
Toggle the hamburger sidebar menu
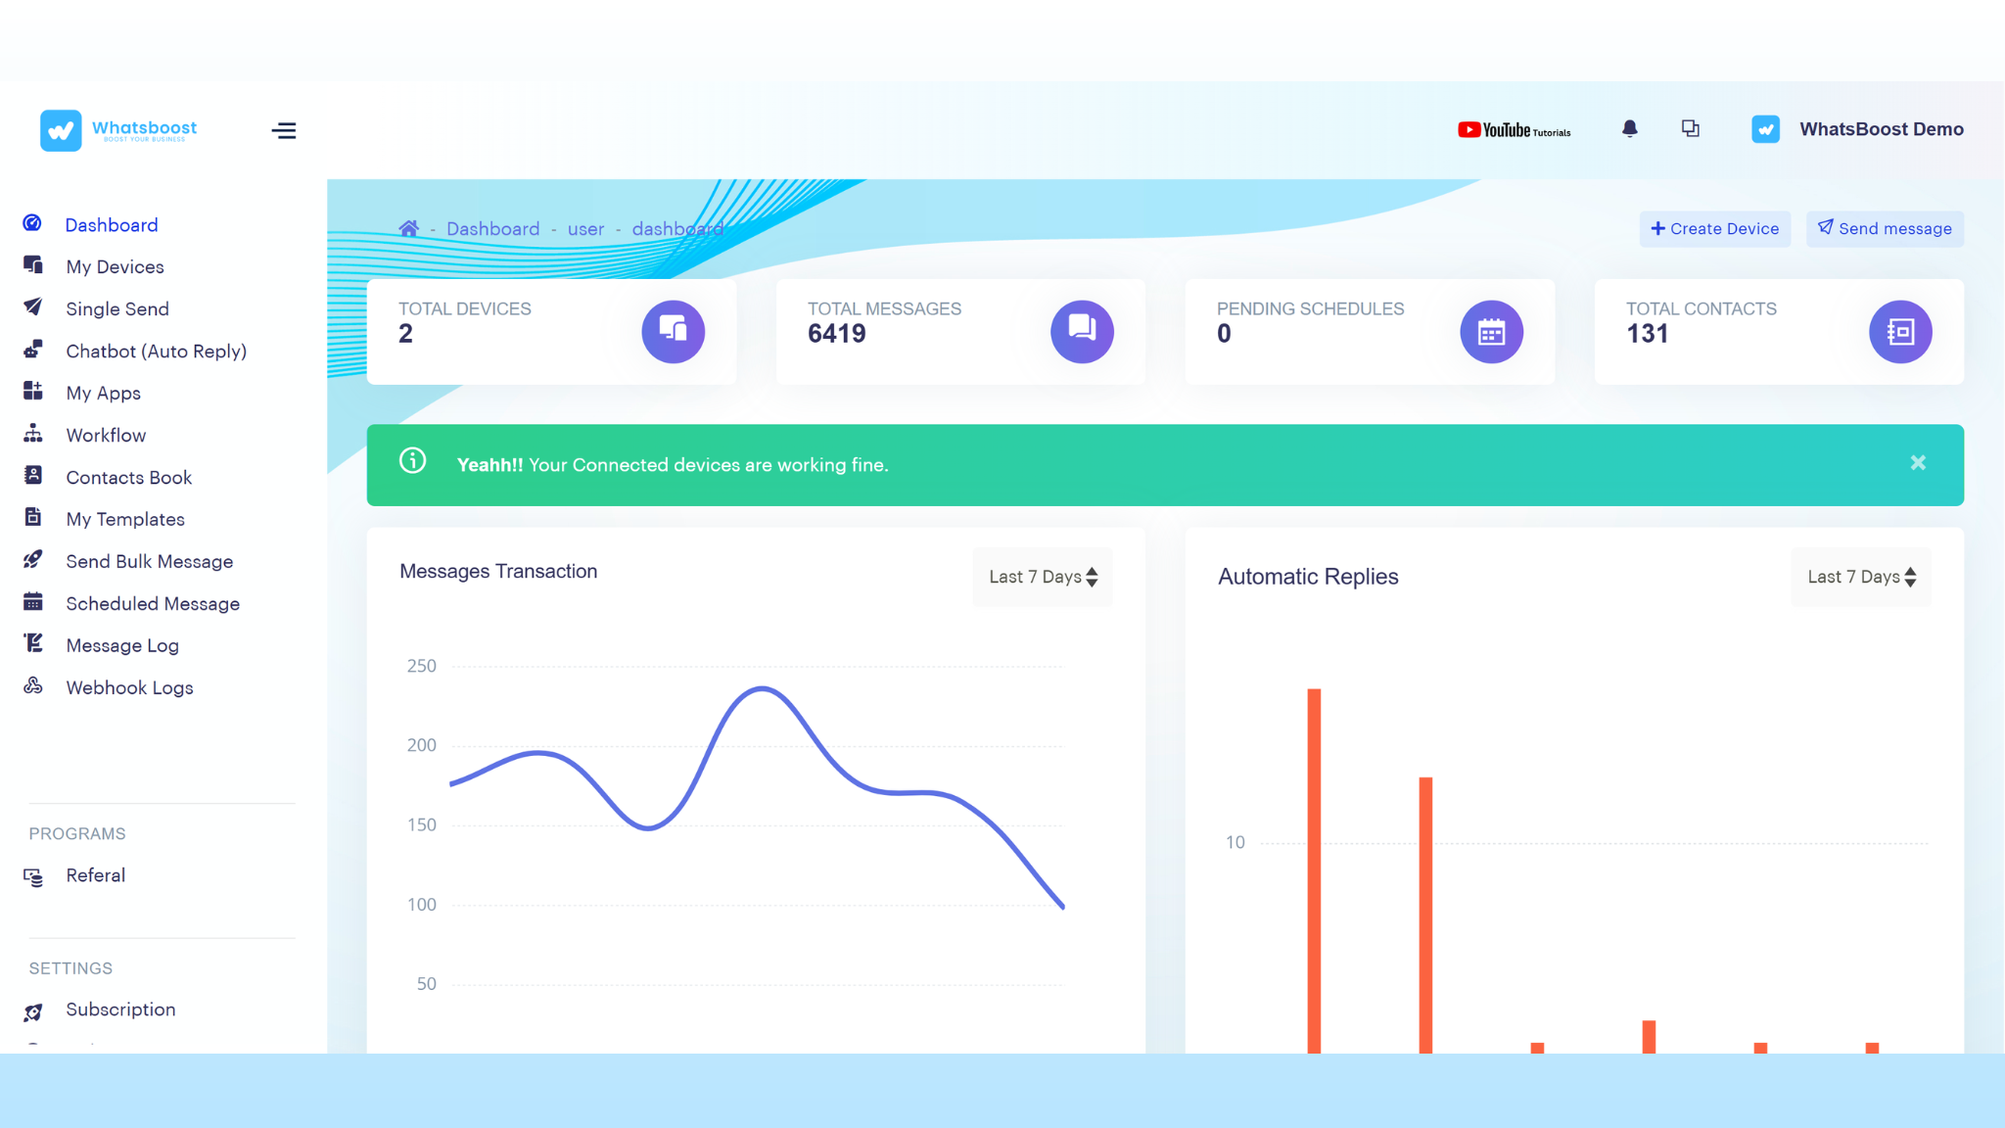(x=284, y=130)
